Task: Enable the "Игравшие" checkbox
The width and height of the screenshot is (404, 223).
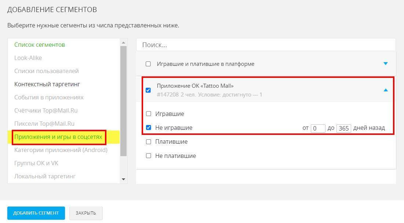Action: tap(149, 114)
